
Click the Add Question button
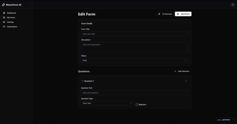point(181,71)
